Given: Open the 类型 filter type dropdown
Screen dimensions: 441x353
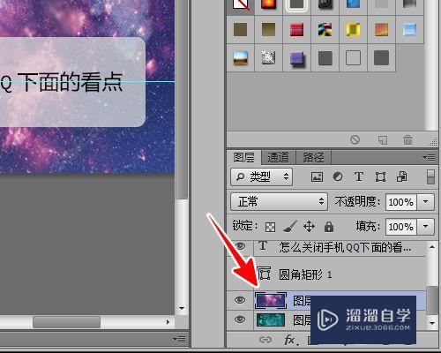Looking at the screenshot, I should 261,177.
